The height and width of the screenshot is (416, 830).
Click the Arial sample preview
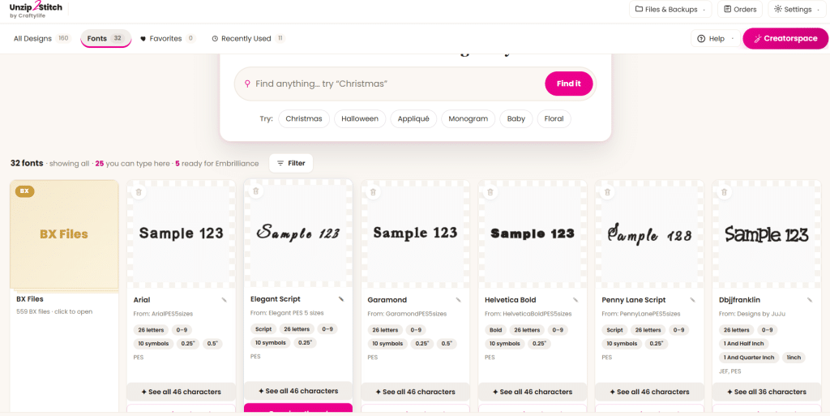click(181, 234)
